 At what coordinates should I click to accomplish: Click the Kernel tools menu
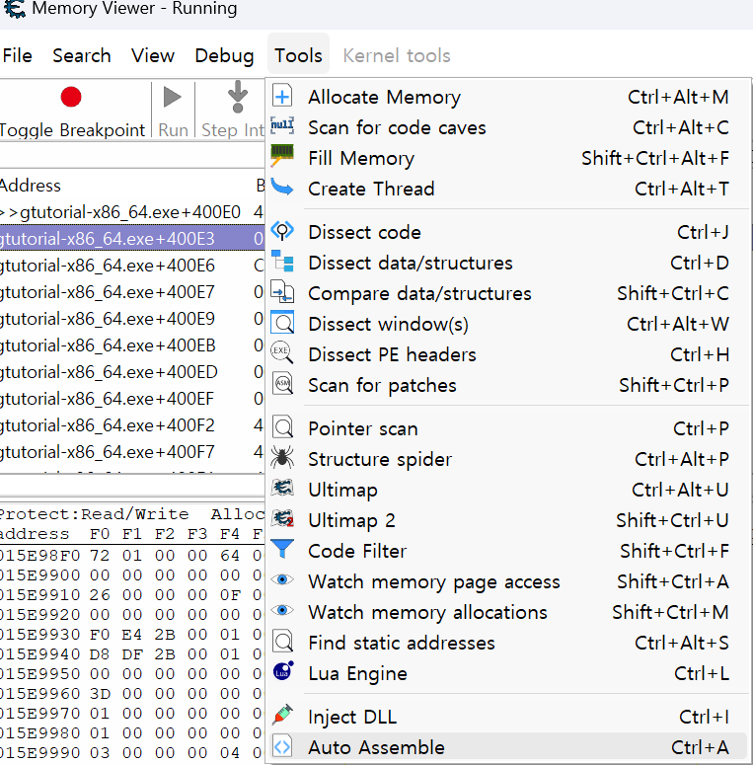(397, 55)
